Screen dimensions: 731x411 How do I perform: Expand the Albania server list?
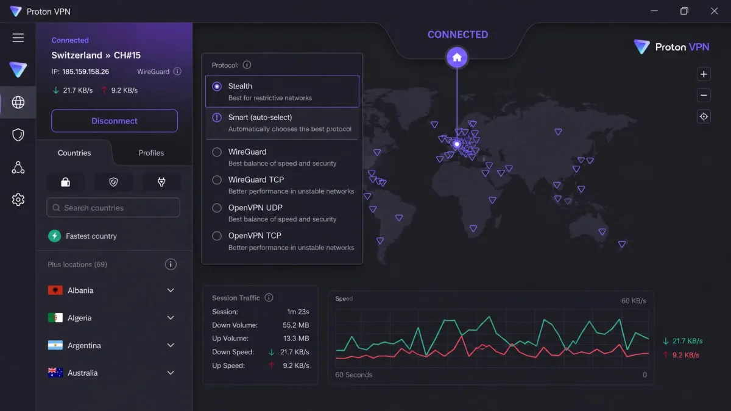171,290
